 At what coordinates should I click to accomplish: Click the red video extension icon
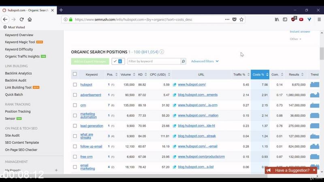tap(301, 19)
